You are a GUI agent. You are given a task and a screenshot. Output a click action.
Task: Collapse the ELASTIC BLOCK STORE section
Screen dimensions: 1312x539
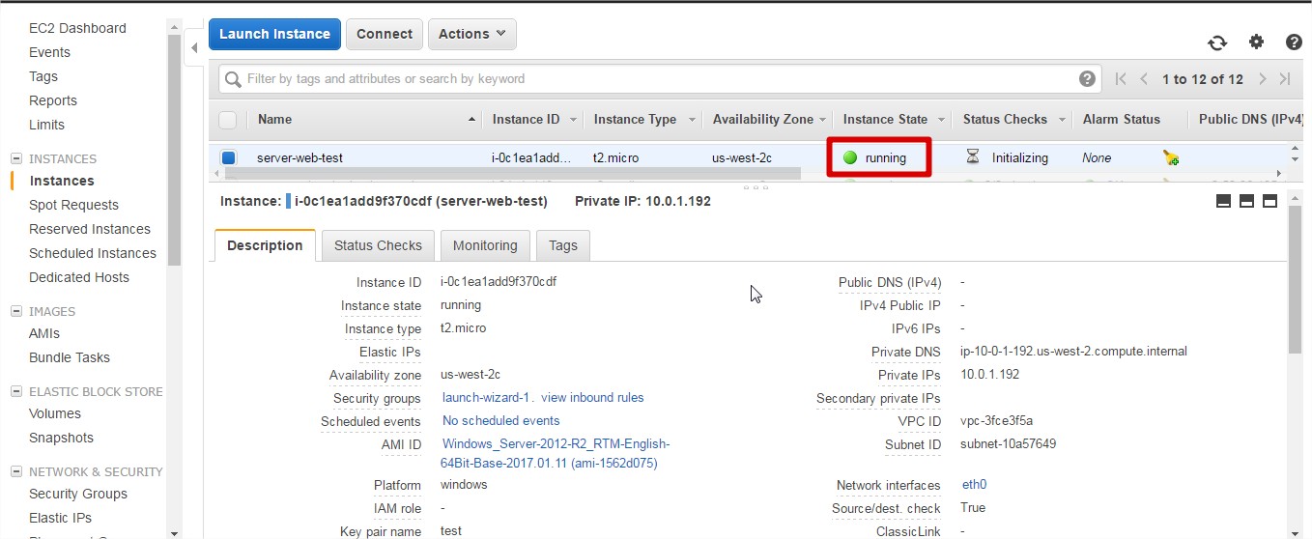(x=15, y=391)
